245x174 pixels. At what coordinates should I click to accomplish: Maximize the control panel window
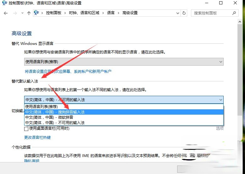[x=221, y=3]
